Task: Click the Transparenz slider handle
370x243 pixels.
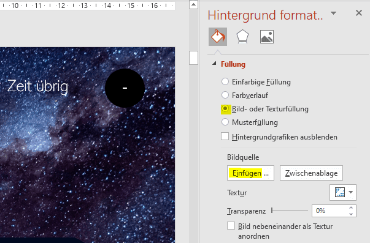Action: pyautogui.click(x=272, y=211)
